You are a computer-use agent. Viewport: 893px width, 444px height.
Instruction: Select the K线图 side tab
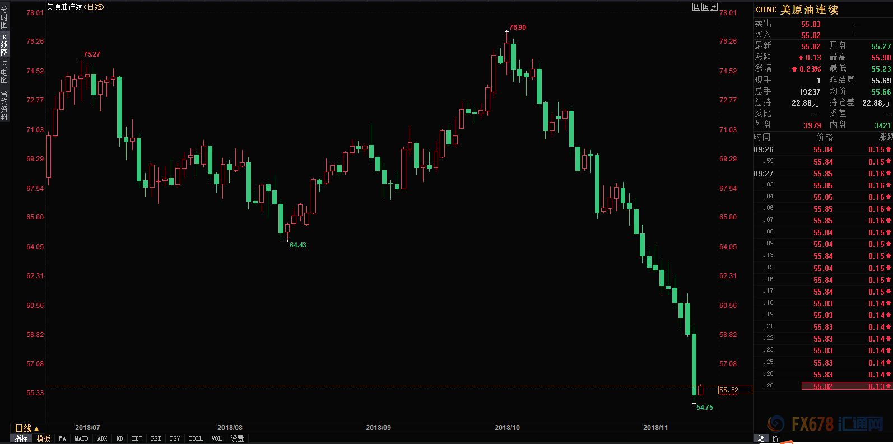[4, 45]
